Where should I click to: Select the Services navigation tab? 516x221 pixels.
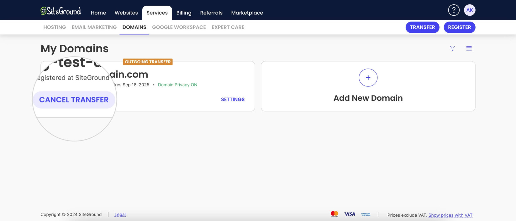point(157,13)
